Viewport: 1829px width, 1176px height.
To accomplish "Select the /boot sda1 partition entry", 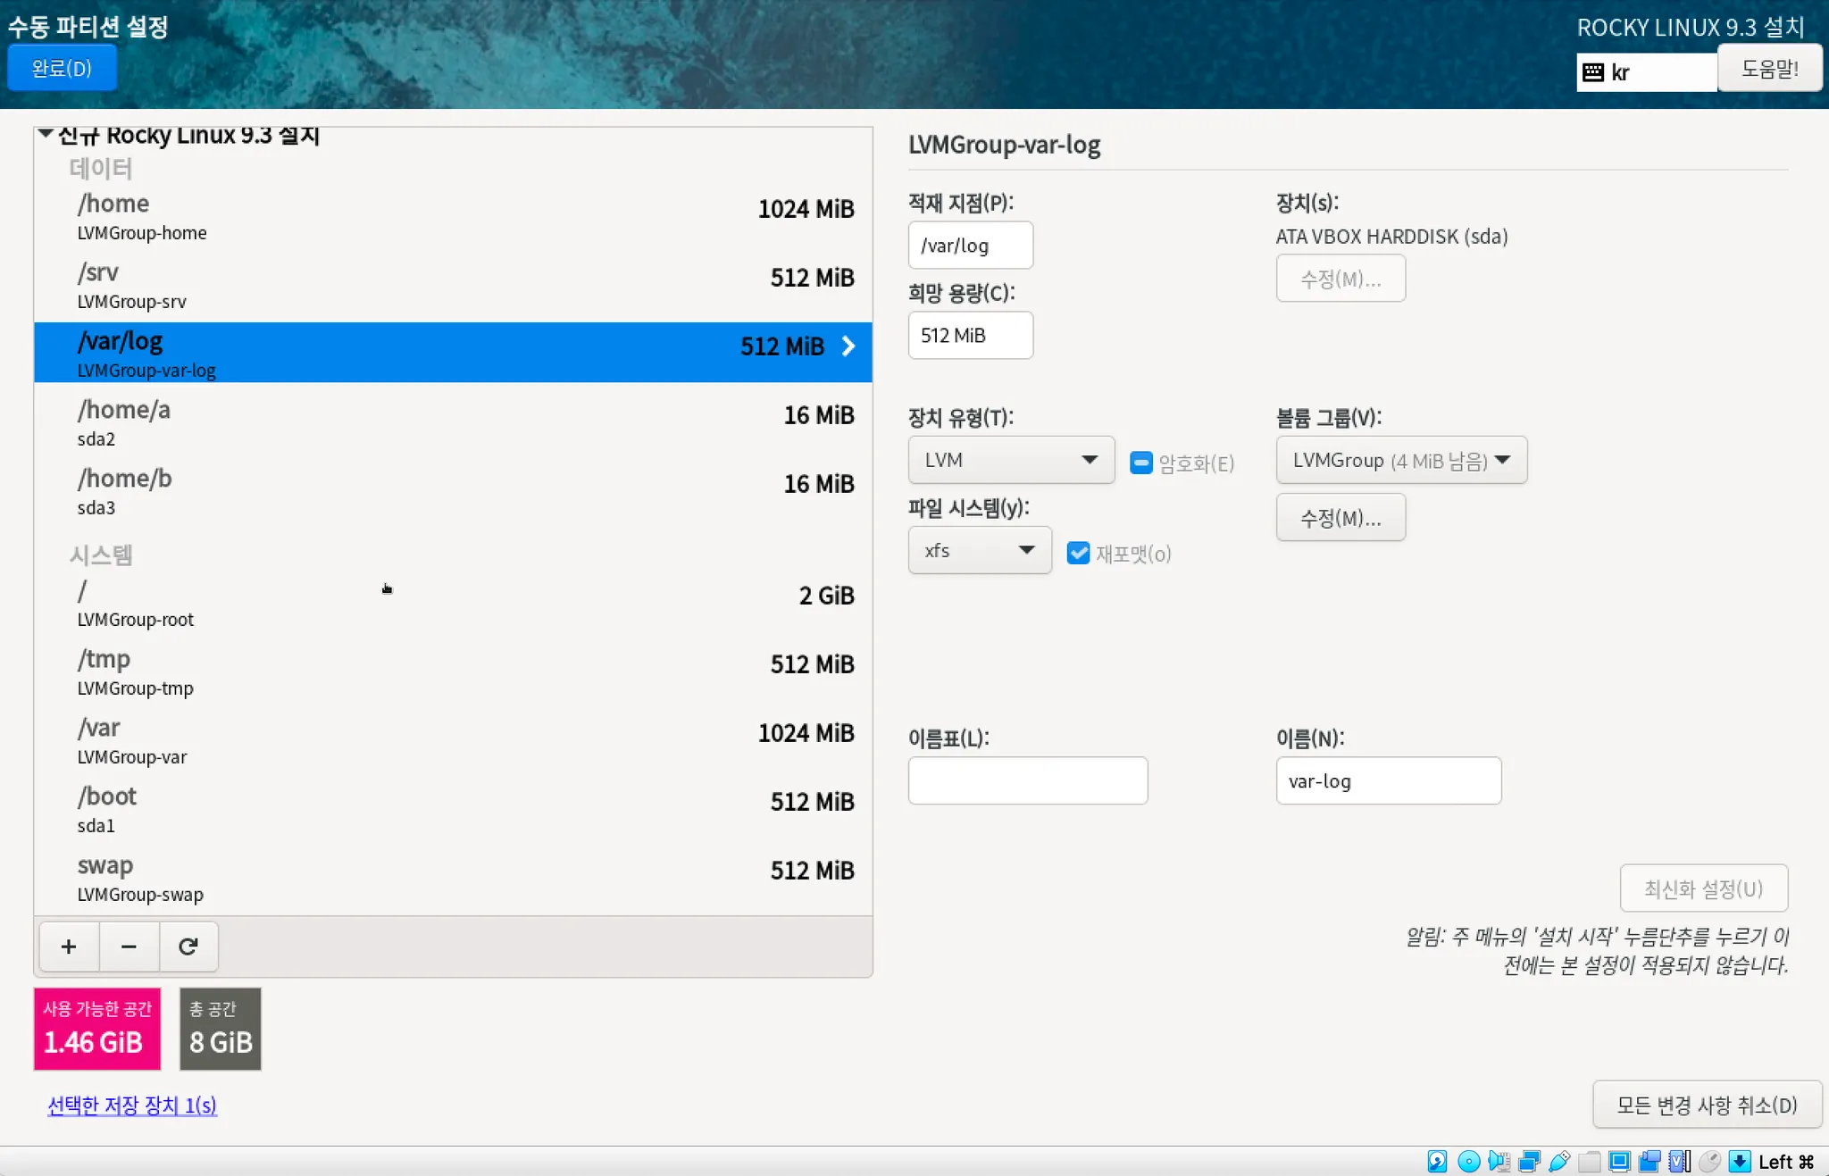I will 453,808.
